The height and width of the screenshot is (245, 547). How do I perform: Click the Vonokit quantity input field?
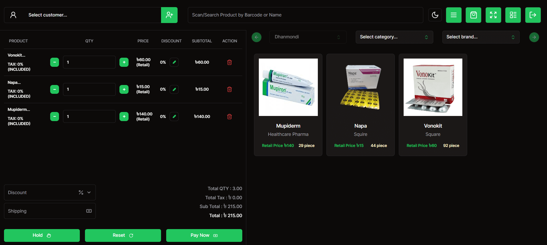tap(89, 62)
